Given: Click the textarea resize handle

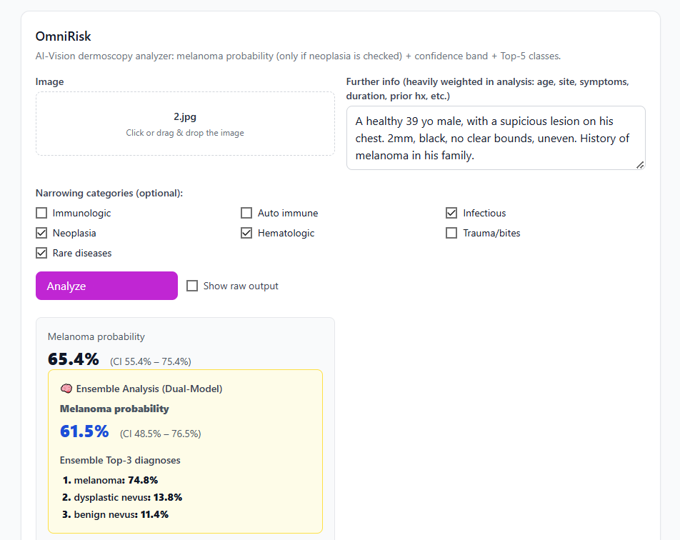Looking at the screenshot, I should click(641, 166).
